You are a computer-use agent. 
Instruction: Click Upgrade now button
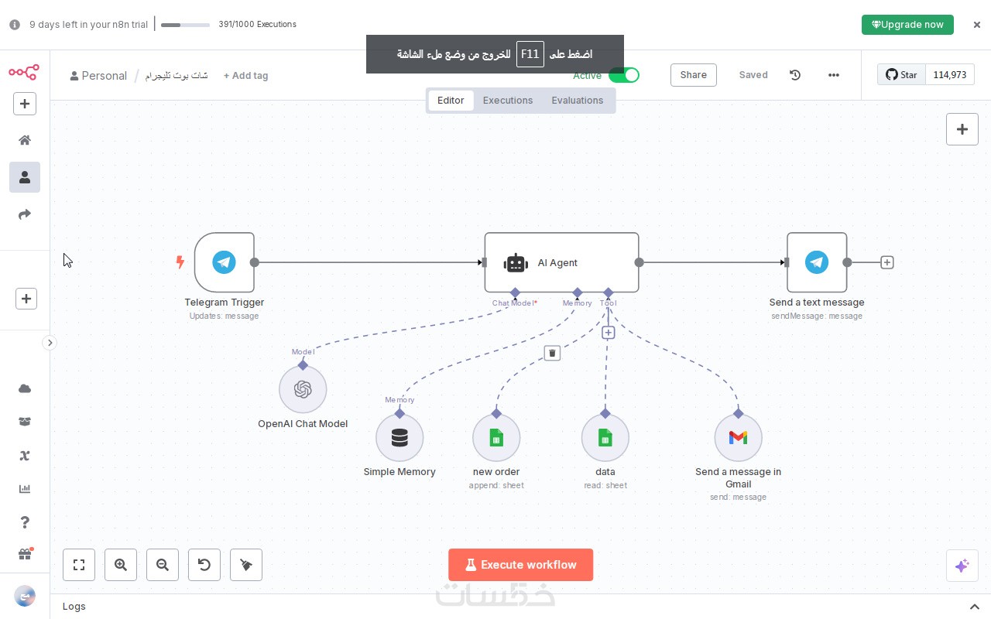coord(907,25)
